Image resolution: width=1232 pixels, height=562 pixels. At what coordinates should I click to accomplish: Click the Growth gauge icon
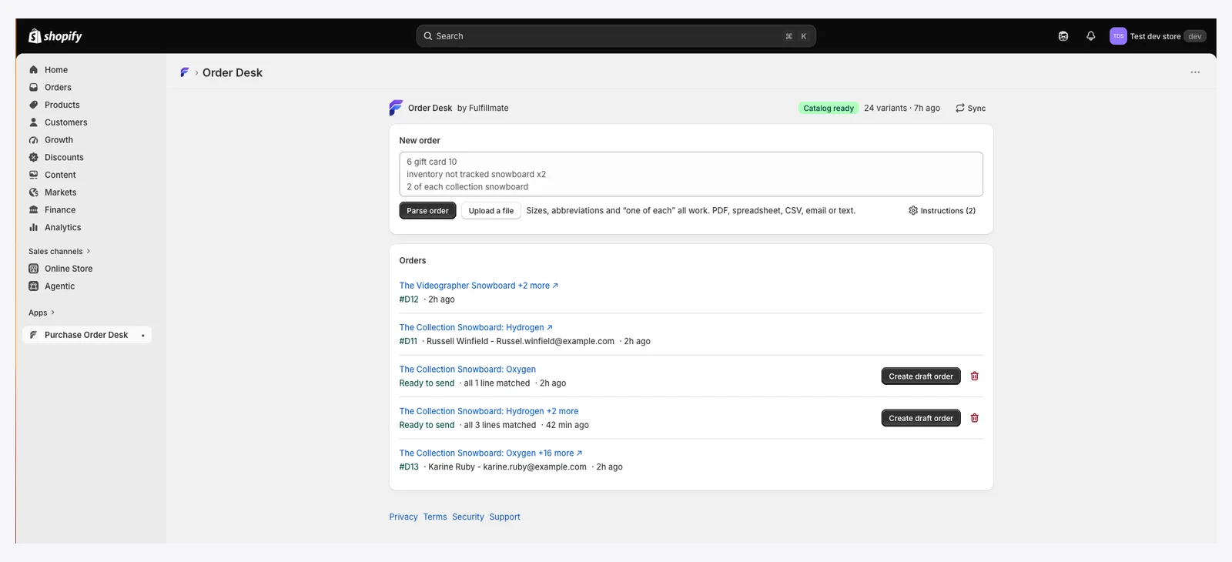pyautogui.click(x=33, y=140)
